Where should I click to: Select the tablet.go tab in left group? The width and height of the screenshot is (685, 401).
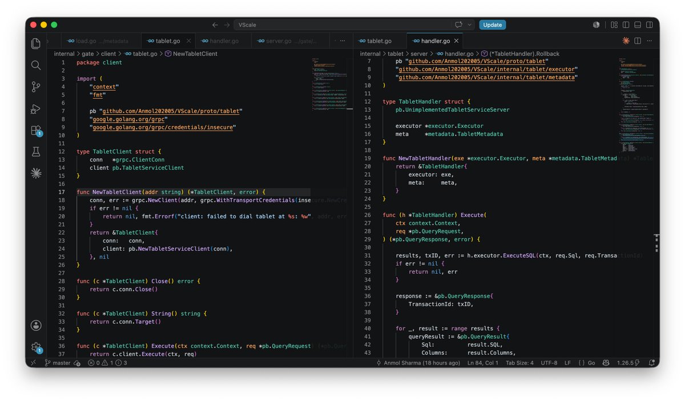[x=168, y=41]
